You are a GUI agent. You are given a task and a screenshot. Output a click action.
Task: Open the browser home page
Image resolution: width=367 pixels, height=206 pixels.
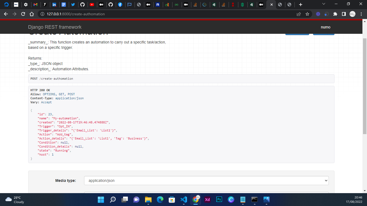pos(32,14)
